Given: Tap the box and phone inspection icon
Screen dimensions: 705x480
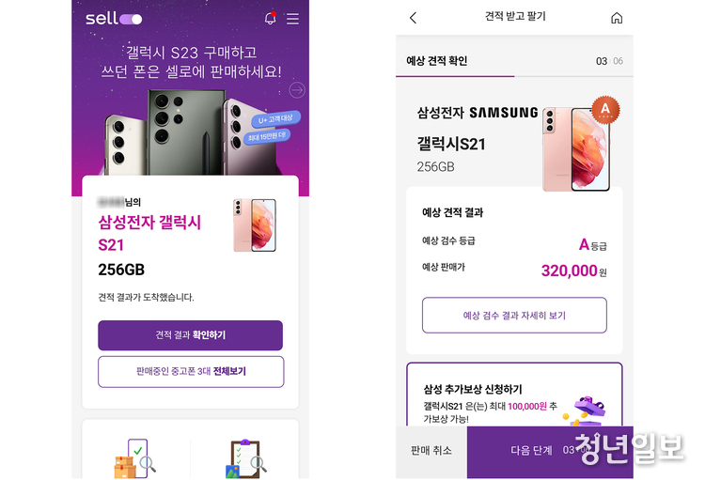Looking at the screenshot, I should (x=134, y=458).
